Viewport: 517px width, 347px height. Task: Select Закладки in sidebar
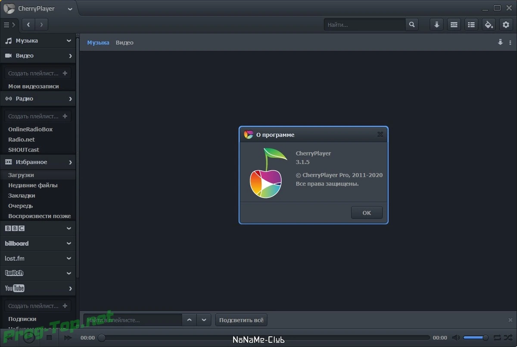click(x=22, y=196)
